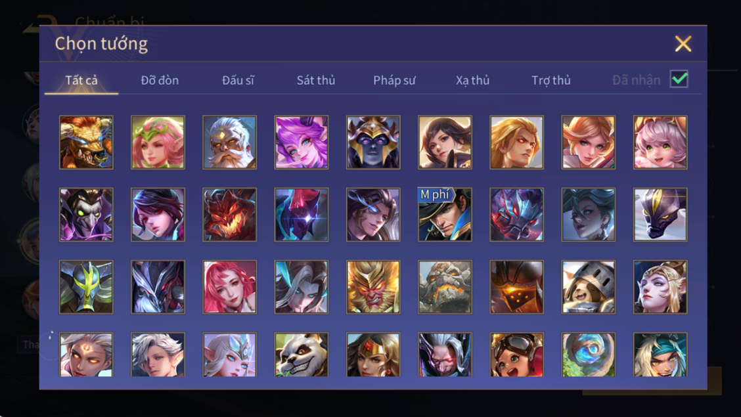Select the goggled pilot kid hero

coord(517,355)
